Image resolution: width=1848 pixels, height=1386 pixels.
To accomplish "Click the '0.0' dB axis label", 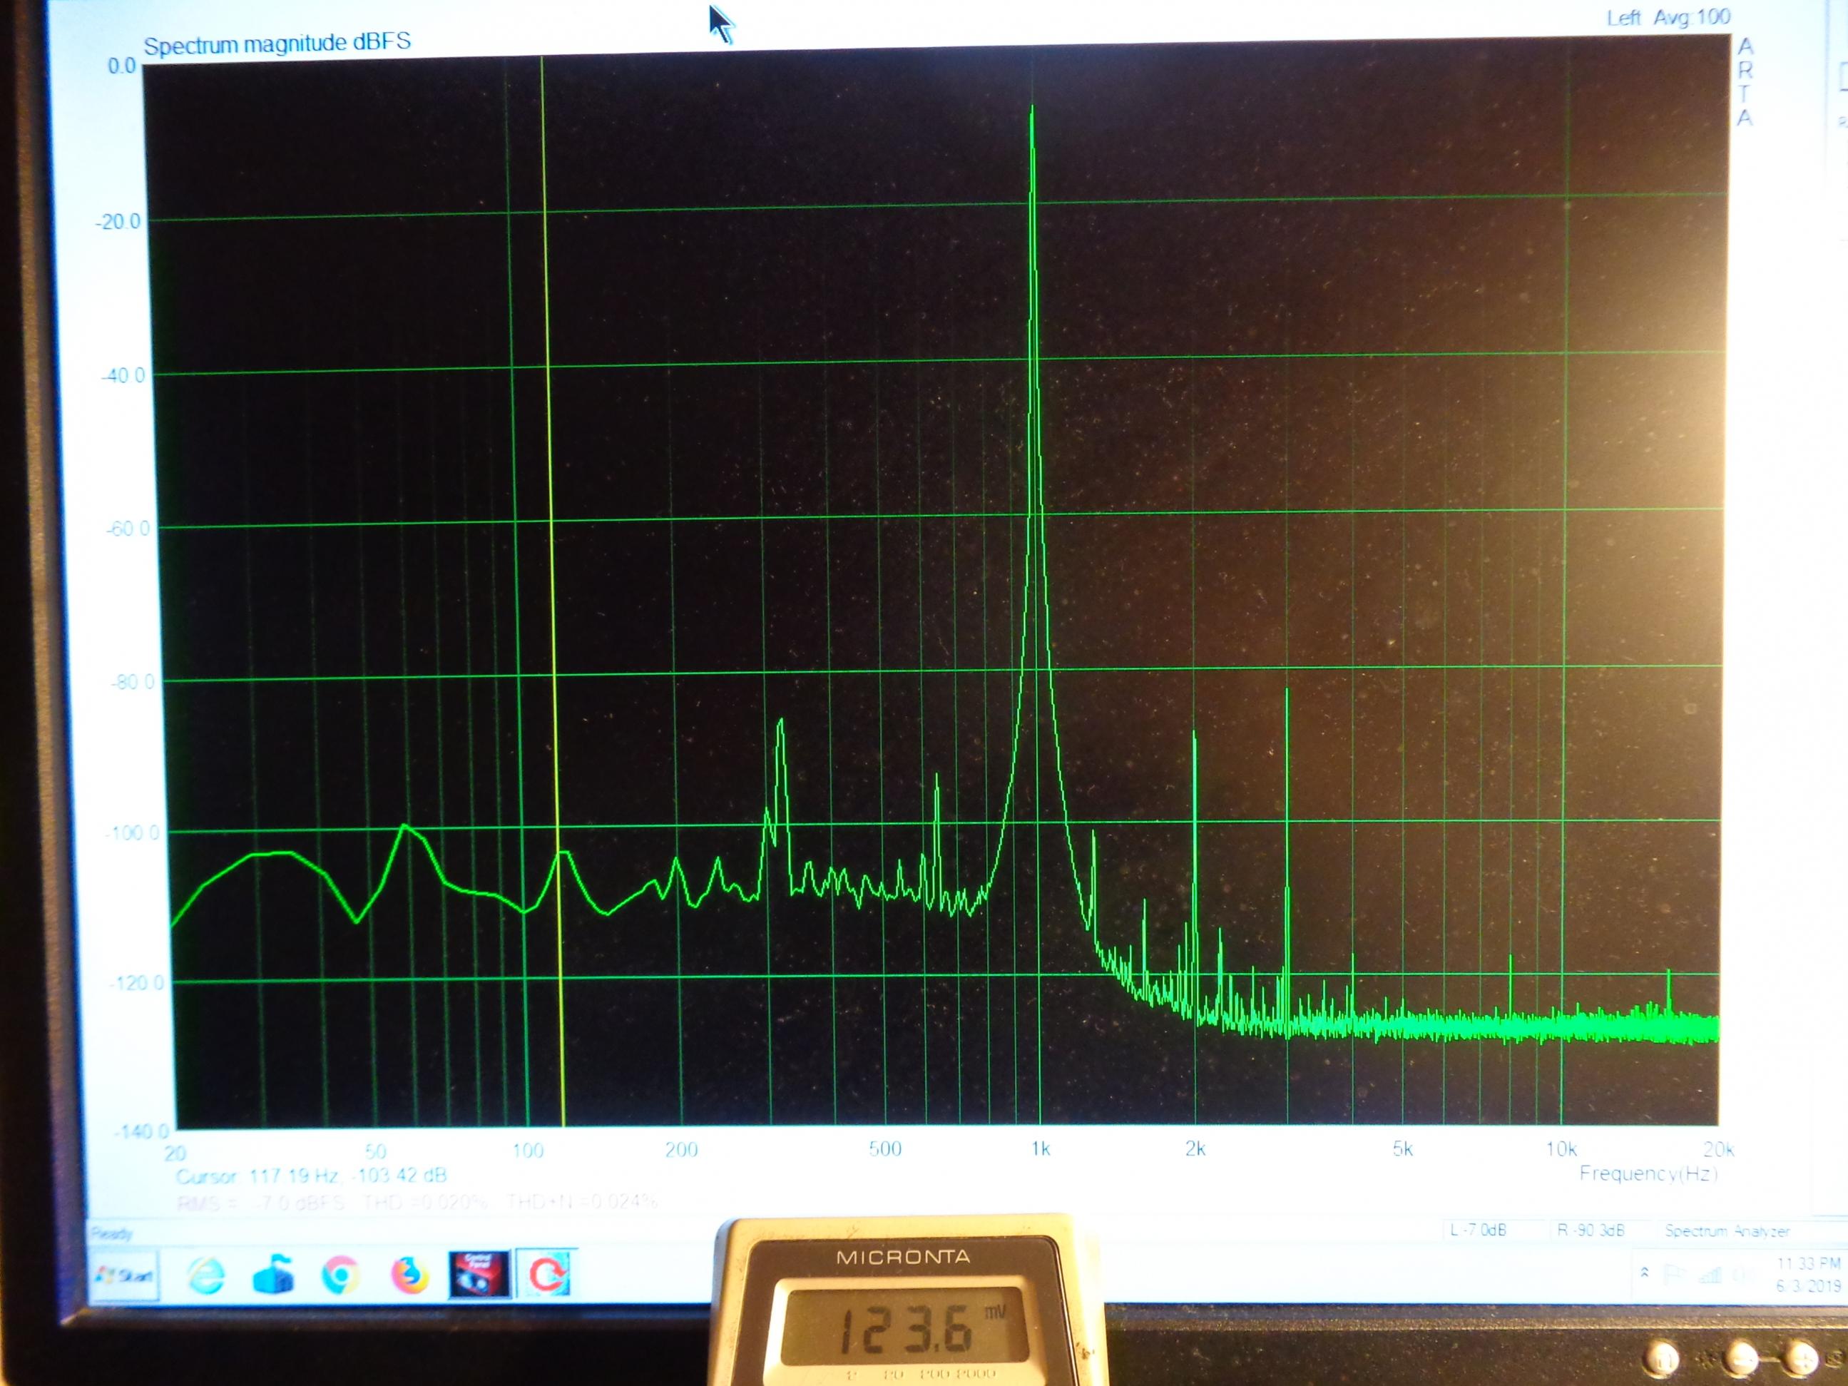I will [121, 66].
